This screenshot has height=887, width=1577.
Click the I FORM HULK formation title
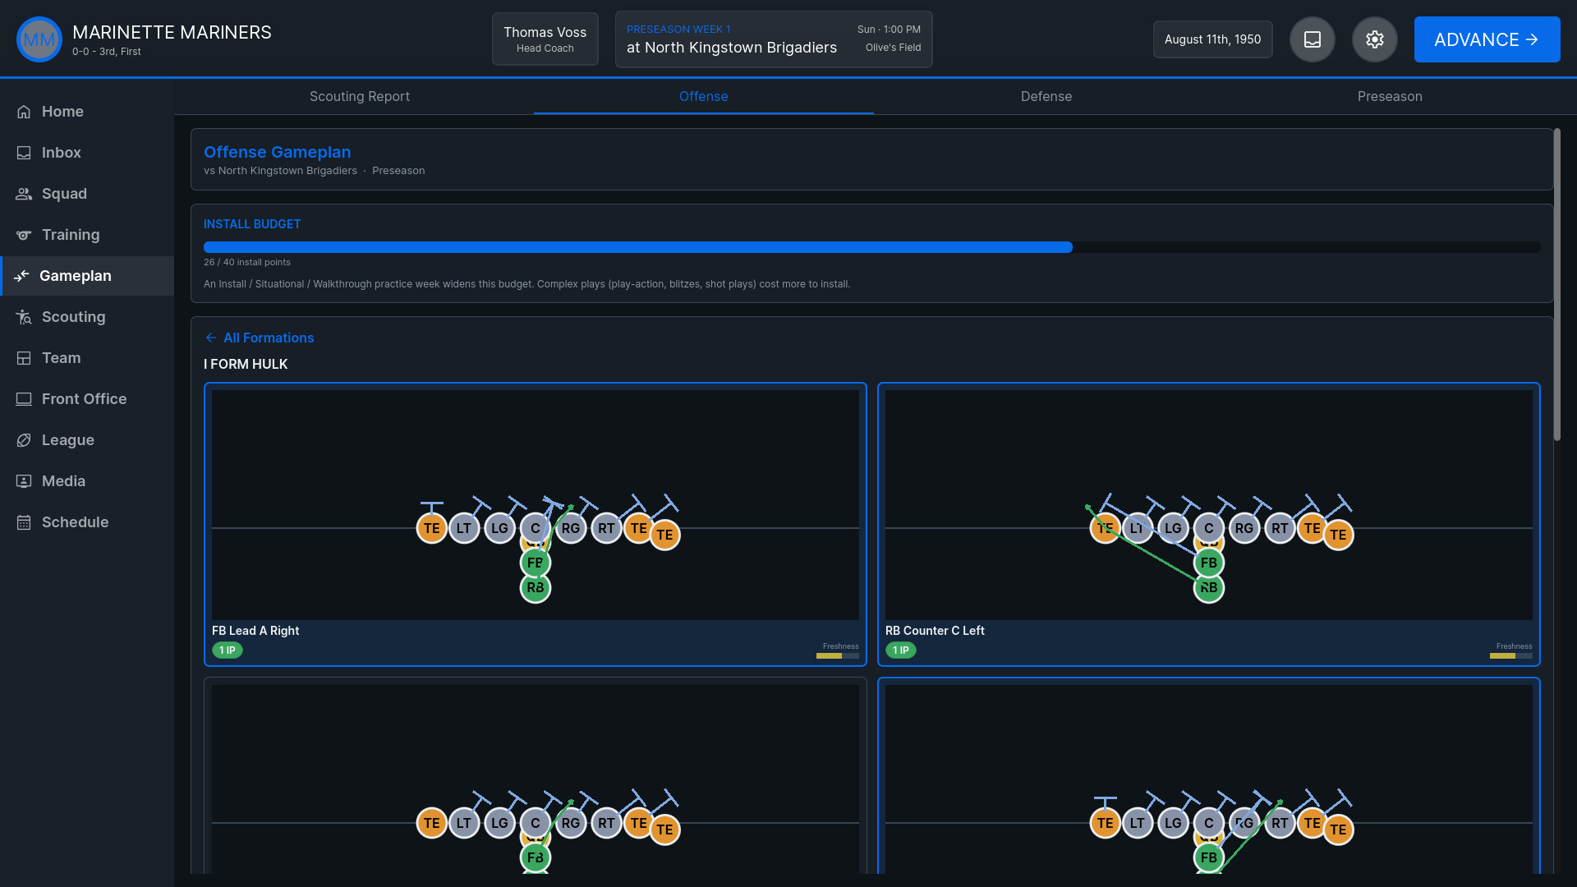246,364
